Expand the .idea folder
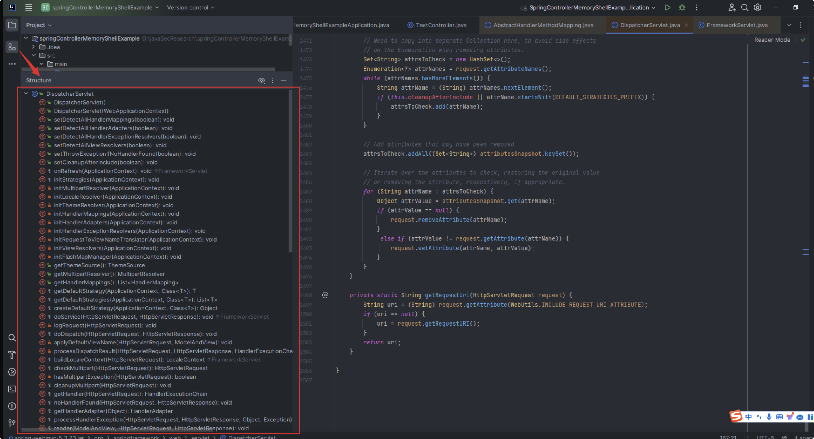The height and width of the screenshot is (439, 814). (x=34, y=47)
